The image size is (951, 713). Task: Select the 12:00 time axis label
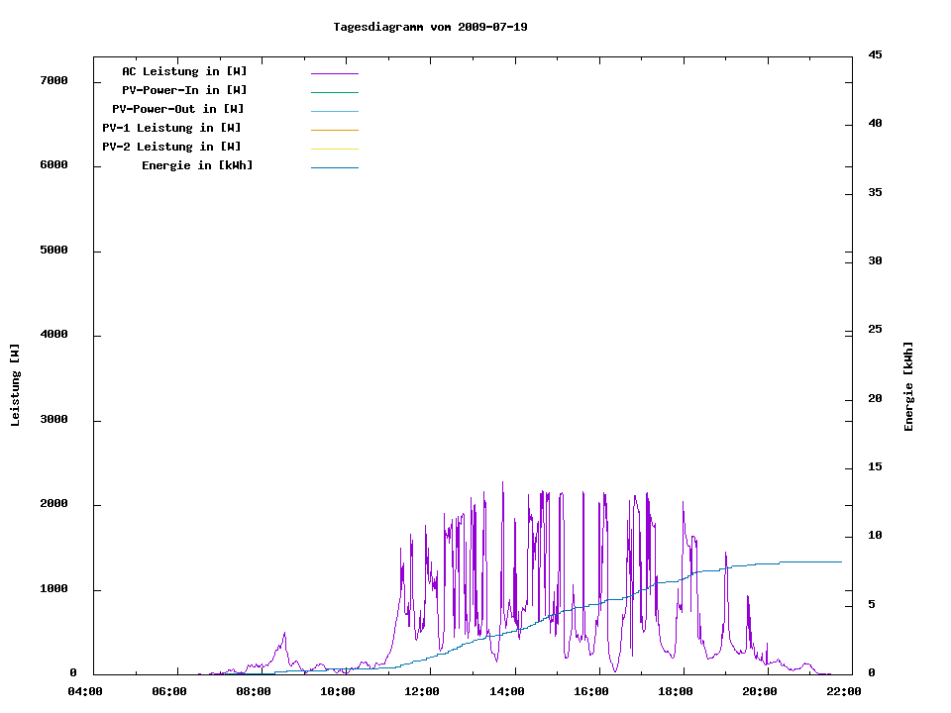[x=423, y=691]
